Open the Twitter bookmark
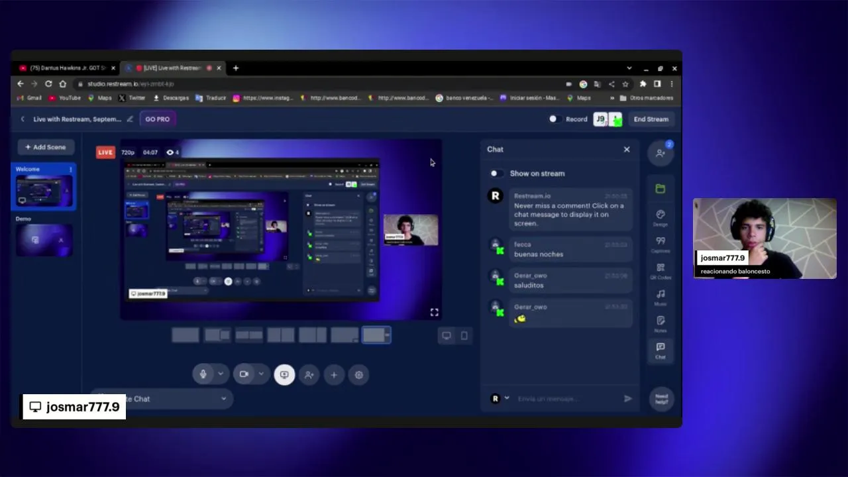The width and height of the screenshot is (848, 477). click(132, 98)
